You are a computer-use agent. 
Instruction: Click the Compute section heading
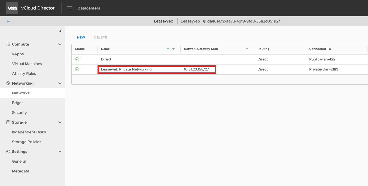20,44
